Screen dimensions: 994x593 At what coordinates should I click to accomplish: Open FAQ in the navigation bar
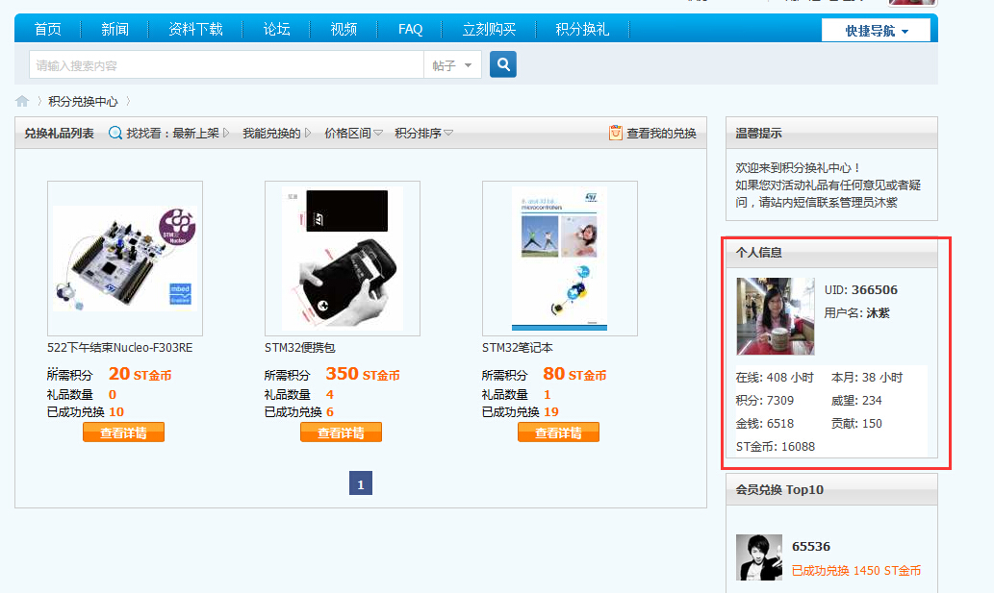(410, 29)
